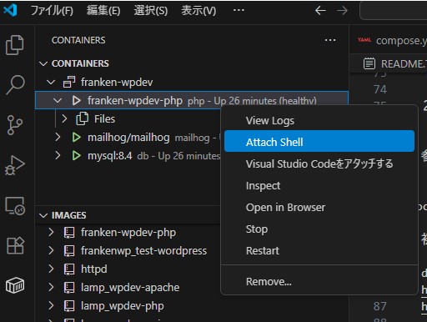Expand the franken-wpdev-php image
The width and height of the screenshot is (427, 322).
pos(51,232)
